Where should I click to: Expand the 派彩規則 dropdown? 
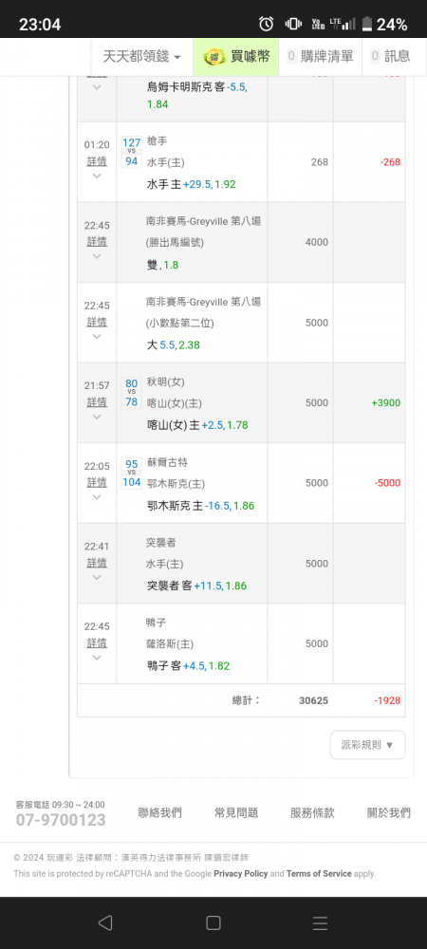tap(367, 745)
